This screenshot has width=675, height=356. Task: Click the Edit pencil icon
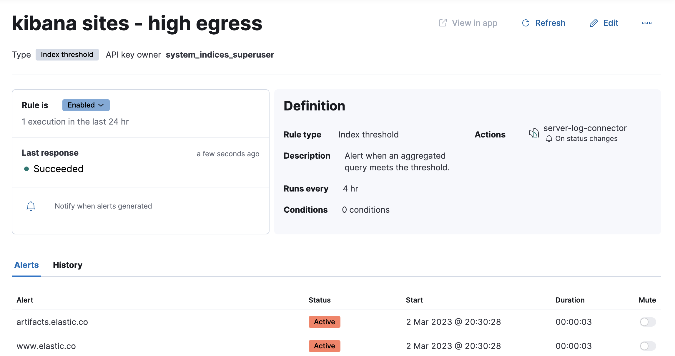pos(594,23)
